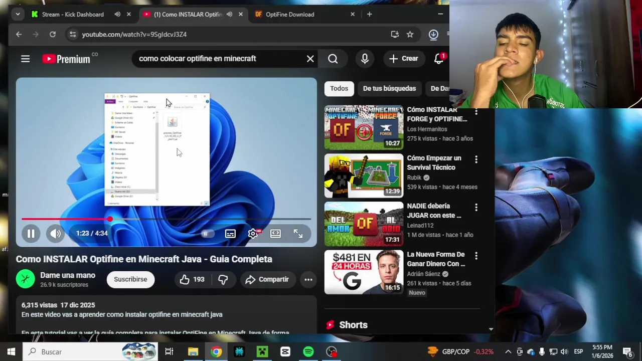Open the YouTube hamburger guide menu
This screenshot has width=642, height=361.
[25, 59]
